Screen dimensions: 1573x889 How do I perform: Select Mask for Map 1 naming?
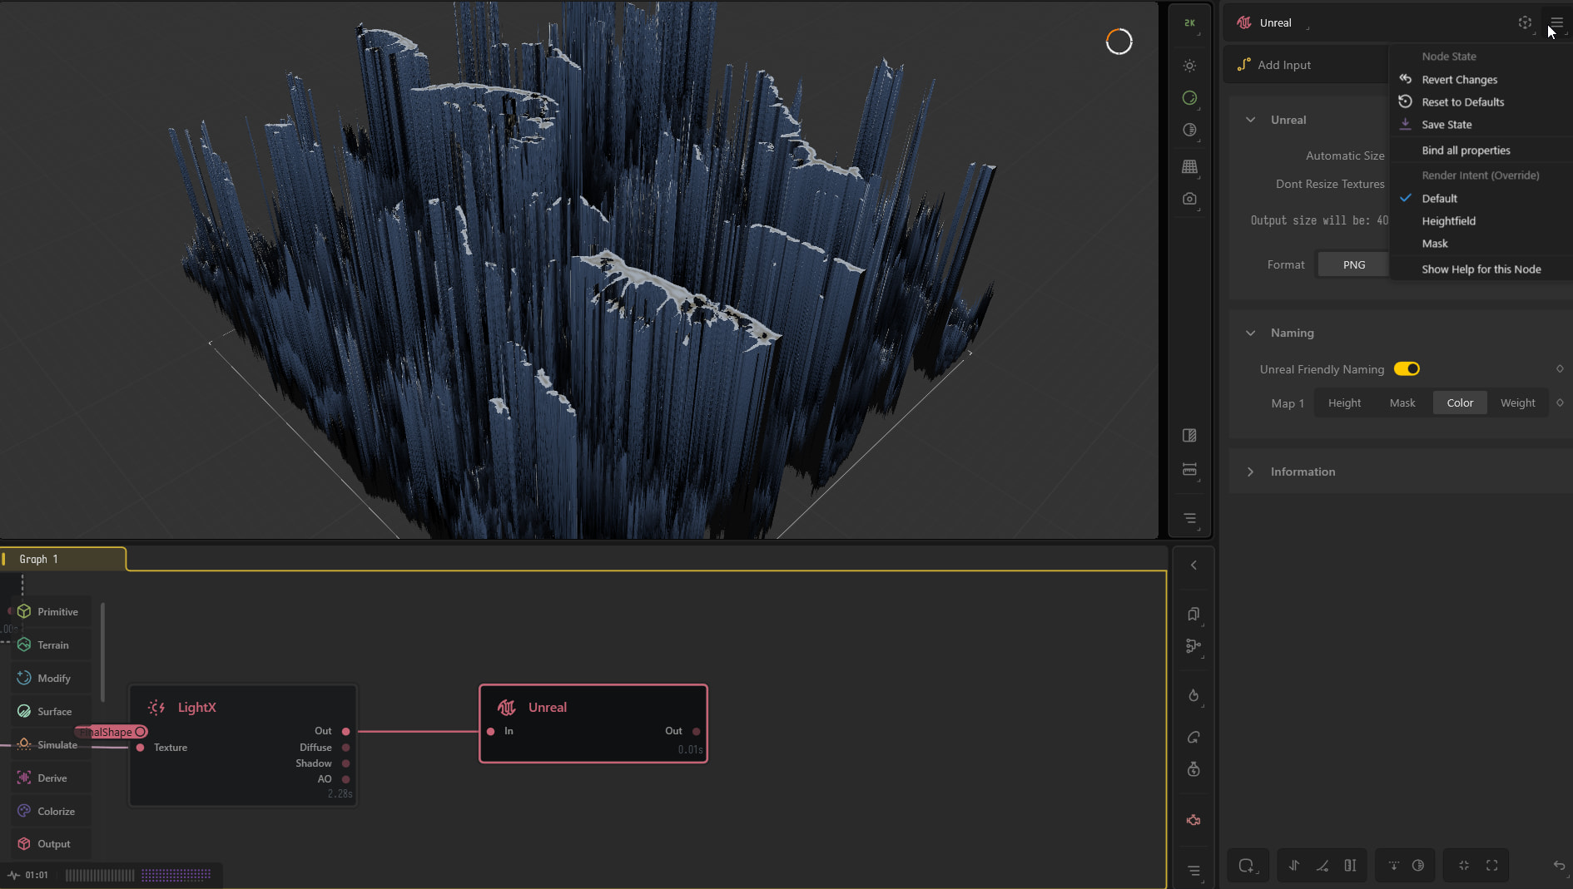(1402, 403)
